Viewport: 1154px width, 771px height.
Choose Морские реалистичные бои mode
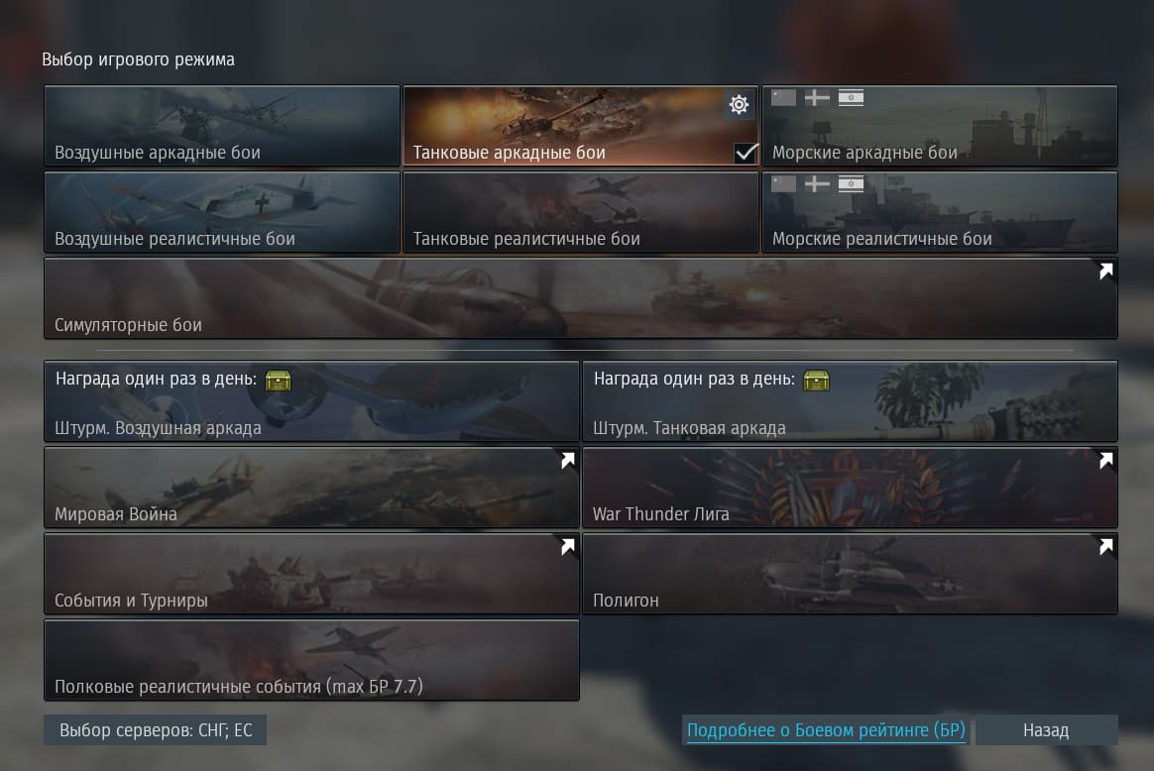pyautogui.click(x=940, y=212)
